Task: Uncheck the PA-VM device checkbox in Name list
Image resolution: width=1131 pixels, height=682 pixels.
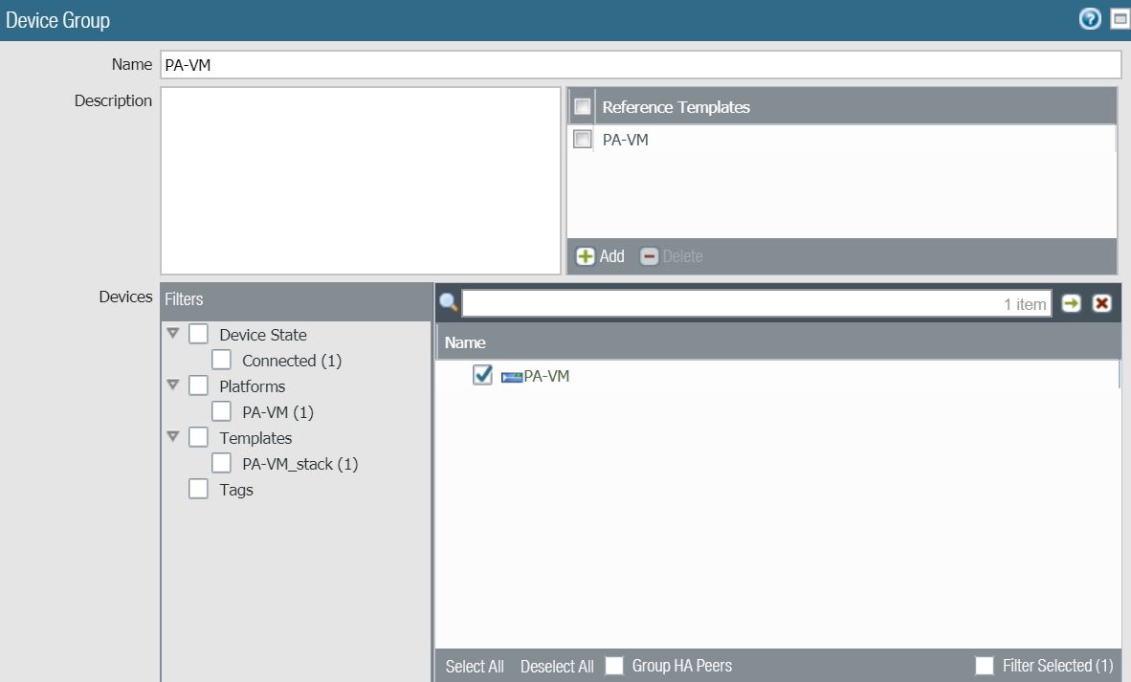Action: [482, 375]
